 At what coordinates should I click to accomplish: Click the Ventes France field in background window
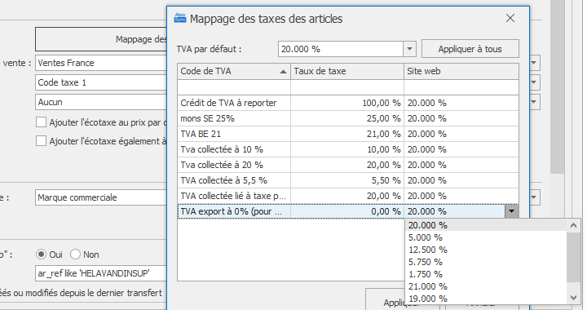click(x=101, y=63)
